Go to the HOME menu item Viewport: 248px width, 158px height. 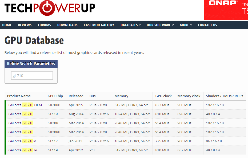(x=7, y=25)
